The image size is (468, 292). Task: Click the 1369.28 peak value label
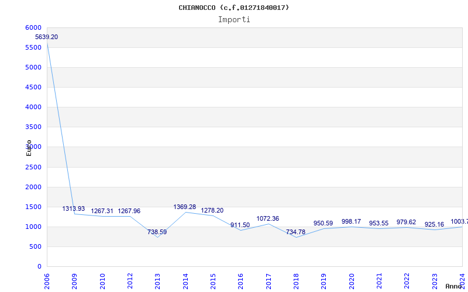185,207
